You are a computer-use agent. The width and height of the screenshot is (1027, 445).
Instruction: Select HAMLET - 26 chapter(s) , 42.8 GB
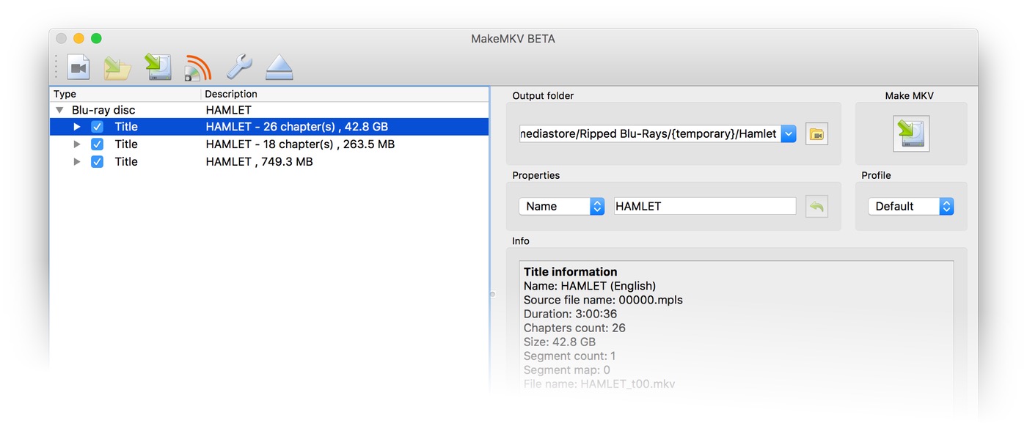pyautogui.click(x=297, y=127)
